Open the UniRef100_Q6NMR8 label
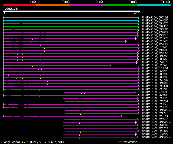This screenshot has width=173, height=144. pyautogui.click(x=155, y=71)
